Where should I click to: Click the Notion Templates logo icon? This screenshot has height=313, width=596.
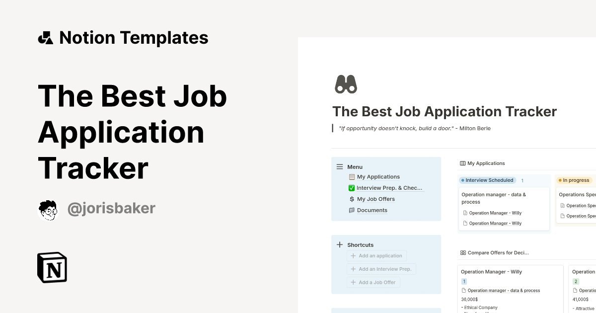tap(45, 37)
